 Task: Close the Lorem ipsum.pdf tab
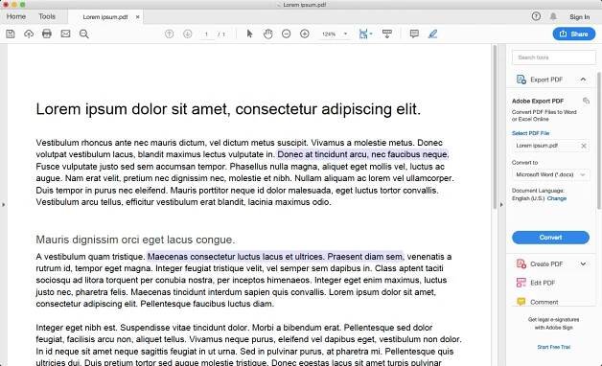pos(137,17)
